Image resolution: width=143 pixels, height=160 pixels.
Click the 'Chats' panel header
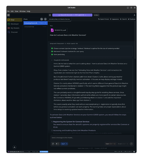pos(26,19)
